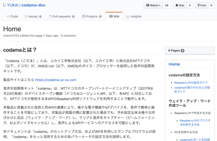Click the Pages count badge 9
The width and height of the screenshot is (217, 141).
pyautogui.click(x=182, y=51)
